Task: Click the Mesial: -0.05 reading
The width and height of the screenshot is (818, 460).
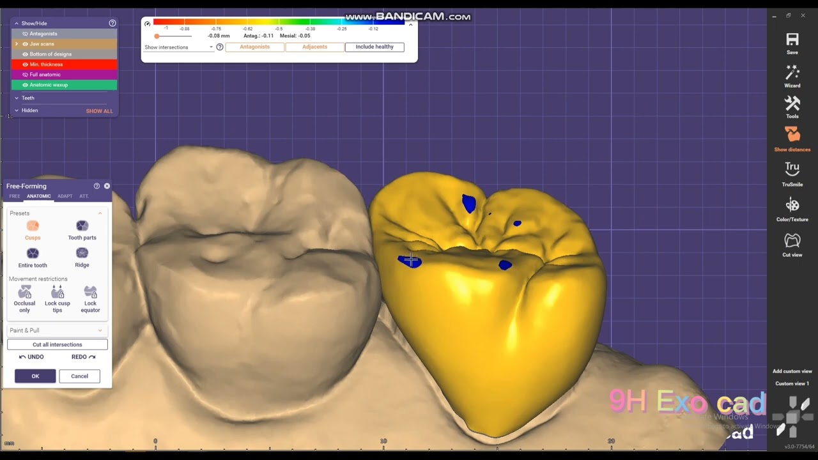Action: coord(295,36)
